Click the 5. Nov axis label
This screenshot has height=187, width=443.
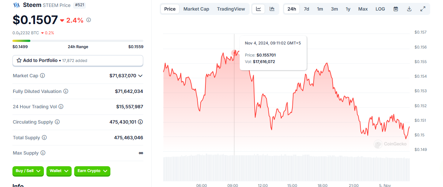(x=384, y=186)
